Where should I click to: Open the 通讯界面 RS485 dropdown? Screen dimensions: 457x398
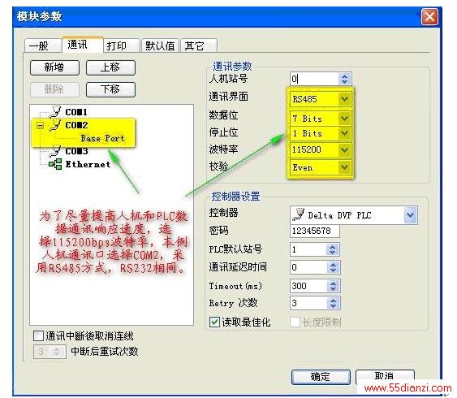pyautogui.click(x=344, y=99)
